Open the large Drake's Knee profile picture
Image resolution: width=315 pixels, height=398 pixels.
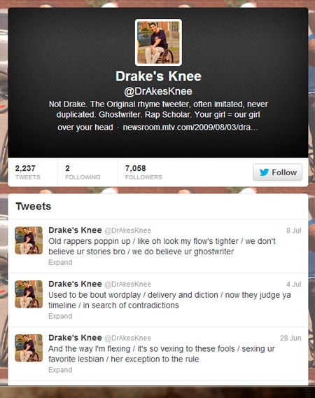(x=158, y=42)
